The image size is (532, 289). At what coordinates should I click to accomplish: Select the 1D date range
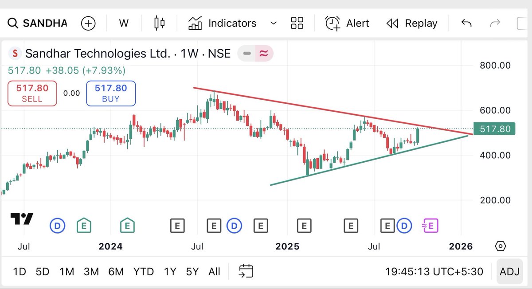click(x=19, y=271)
